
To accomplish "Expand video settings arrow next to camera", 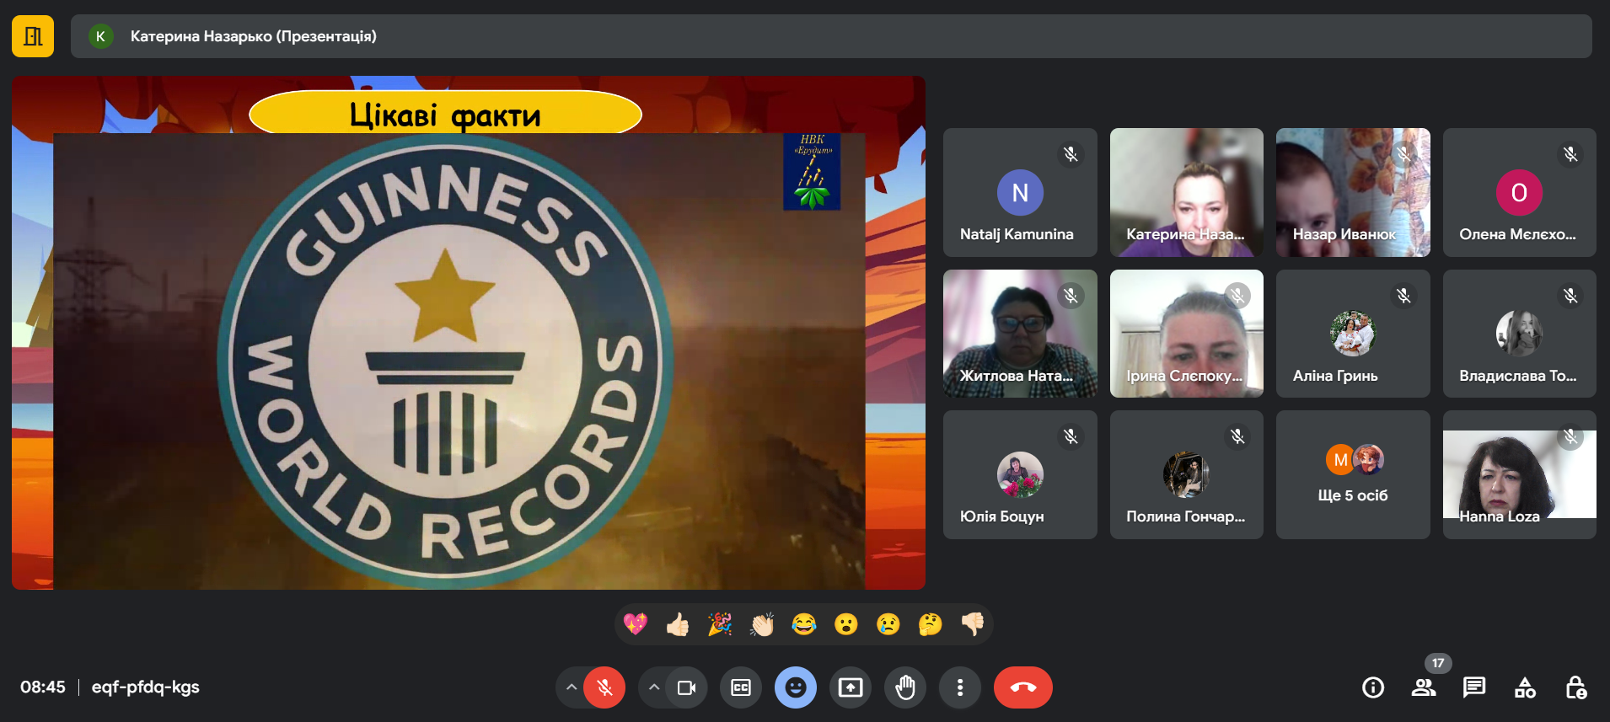I will (654, 687).
